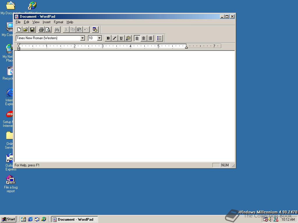Click the window resize grip in status bar
Image resolution: width=298 pixels, height=223 pixels.
point(233,166)
